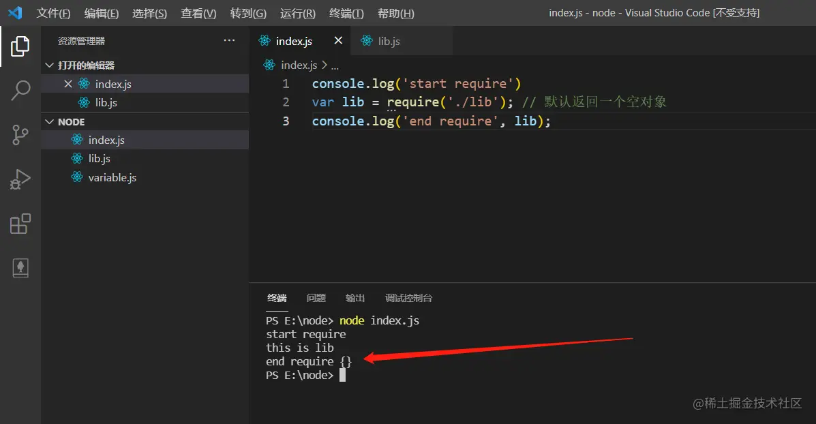Close the index.js editor tab

tap(338, 41)
